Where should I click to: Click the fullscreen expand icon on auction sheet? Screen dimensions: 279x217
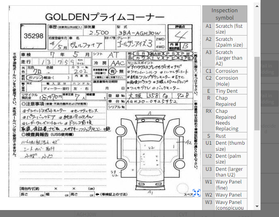[197, 193]
